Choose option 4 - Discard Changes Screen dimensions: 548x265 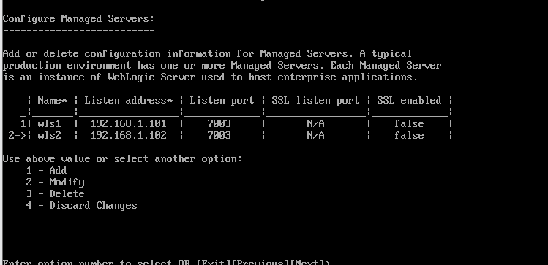[x=81, y=206]
